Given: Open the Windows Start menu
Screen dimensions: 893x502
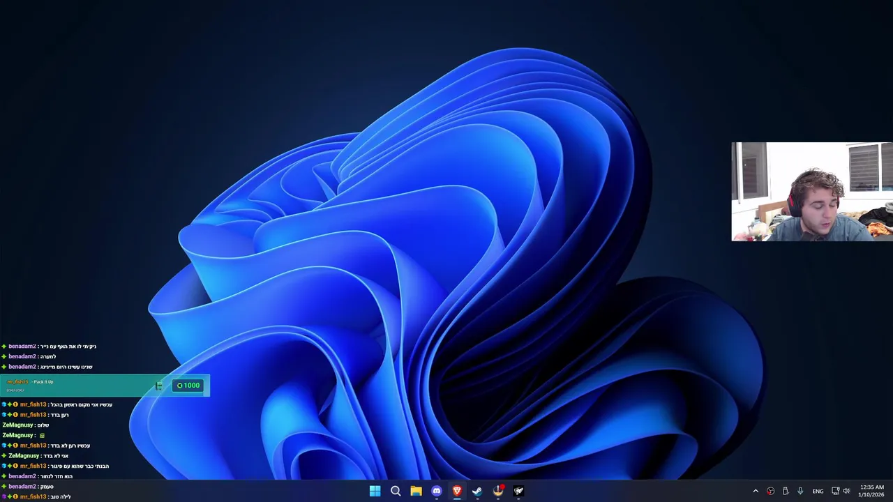Looking at the screenshot, I should click(375, 491).
